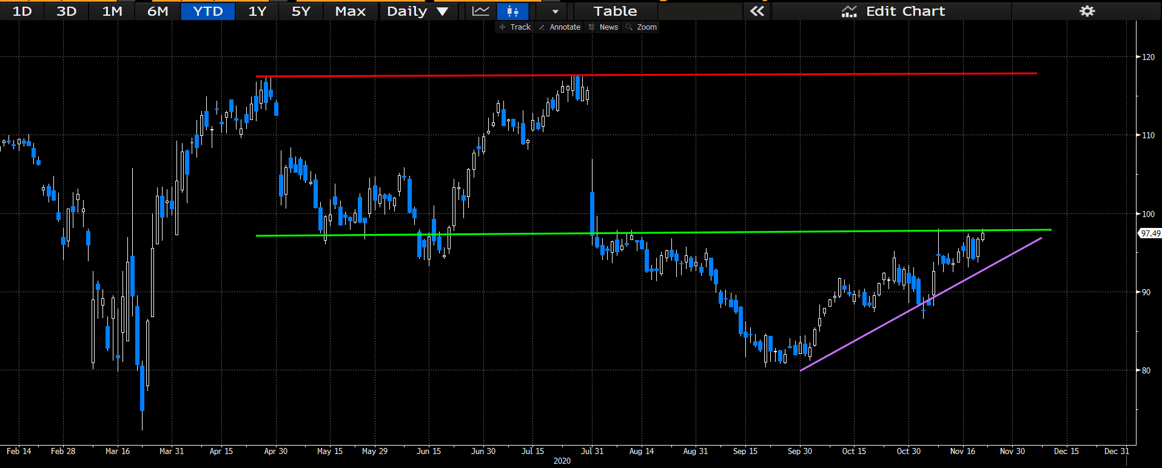Activate the Zoom tool
The width and height of the screenshot is (1162, 468).
[x=642, y=27]
